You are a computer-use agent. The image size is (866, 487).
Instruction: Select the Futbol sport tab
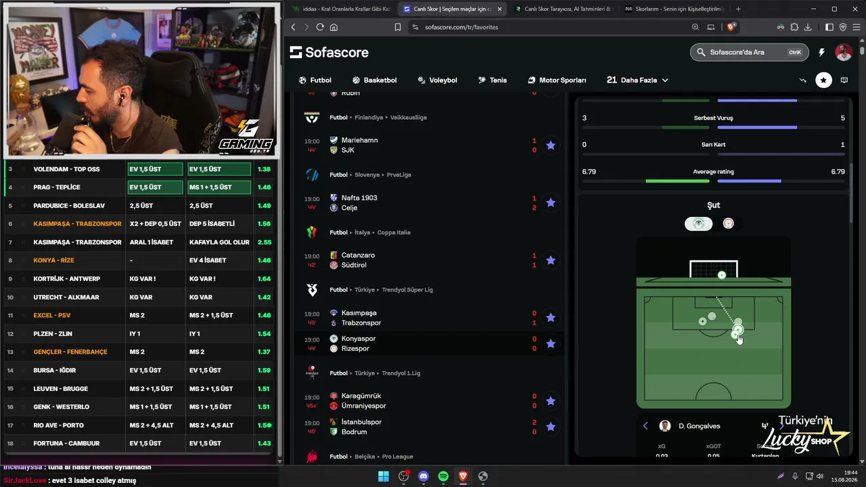click(315, 80)
